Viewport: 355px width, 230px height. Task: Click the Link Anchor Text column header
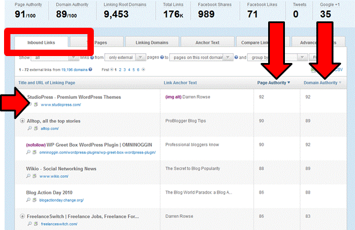[x=180, y=83]
